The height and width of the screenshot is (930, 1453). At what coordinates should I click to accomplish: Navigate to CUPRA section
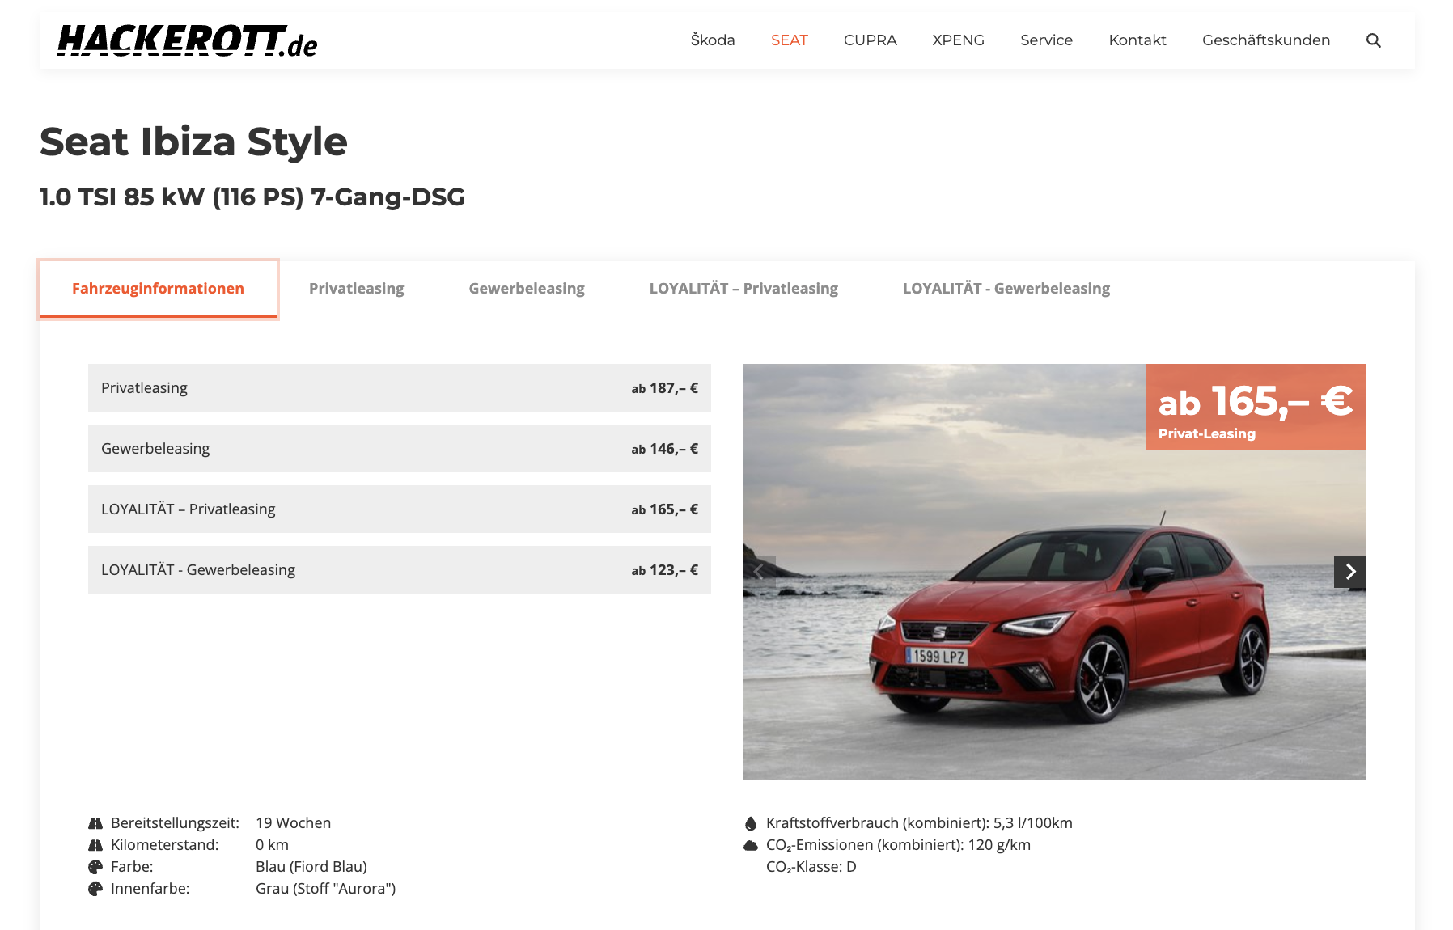870,40
